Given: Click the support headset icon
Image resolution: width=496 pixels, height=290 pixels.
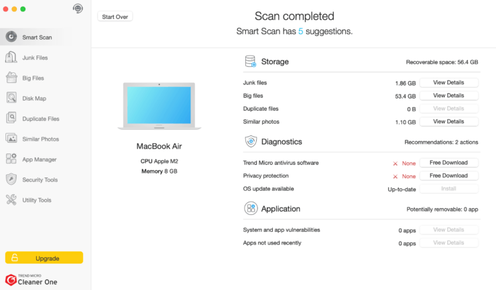Looking at the screenshot, I should click(78, 9).
